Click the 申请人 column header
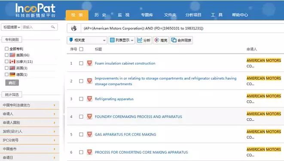The height and width of the screenshot is (161, 284). pos(252,49)
